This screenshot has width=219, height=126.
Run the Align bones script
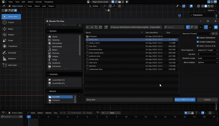tap(127, 2)
